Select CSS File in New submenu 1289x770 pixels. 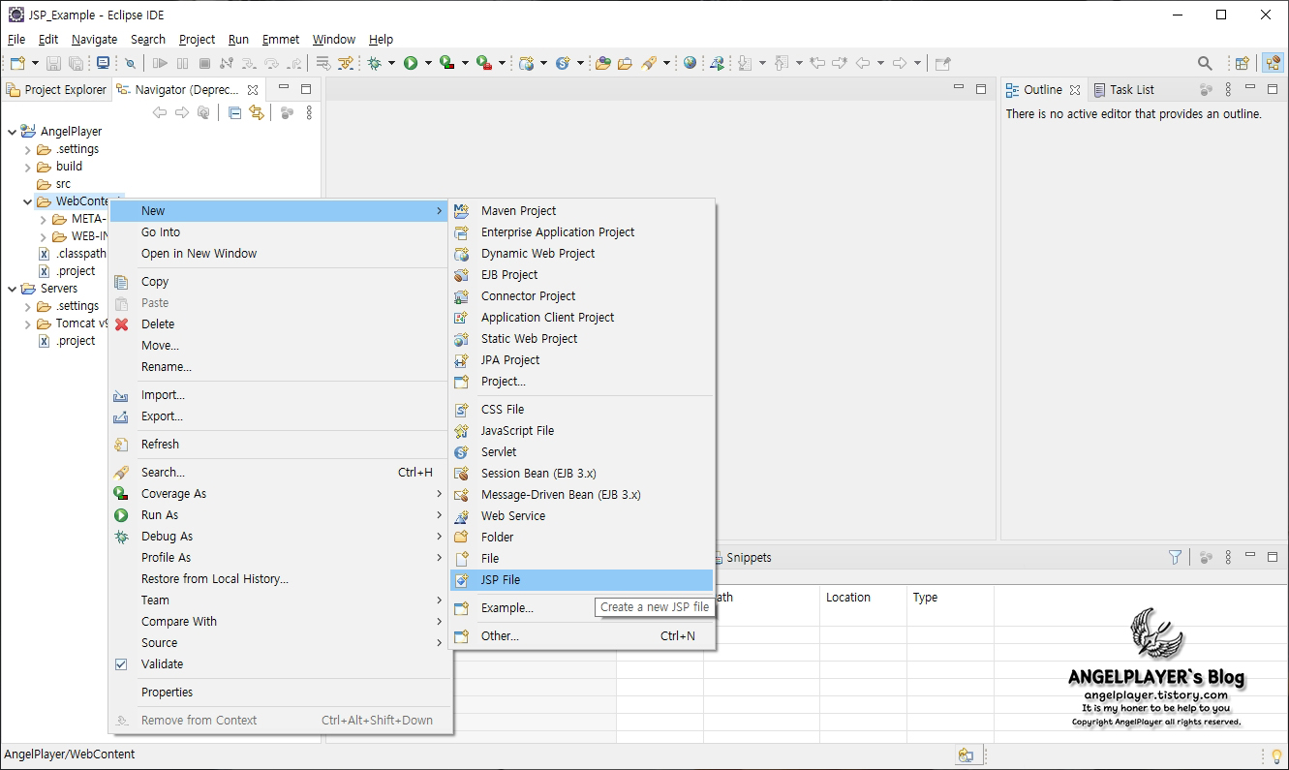(582, 410)
